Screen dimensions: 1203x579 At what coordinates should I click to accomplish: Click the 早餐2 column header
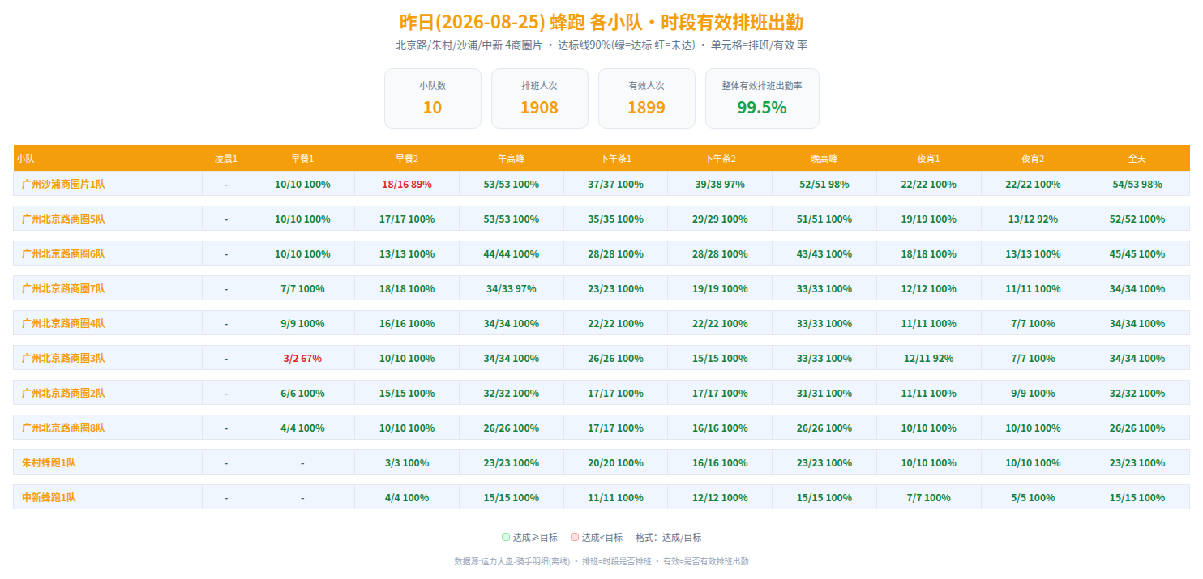407,158
